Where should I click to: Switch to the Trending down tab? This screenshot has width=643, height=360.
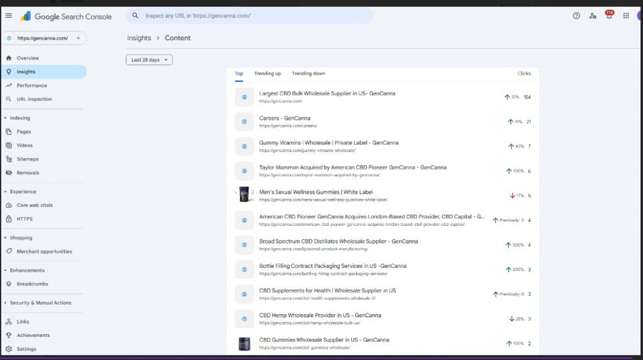coord(308,73)
